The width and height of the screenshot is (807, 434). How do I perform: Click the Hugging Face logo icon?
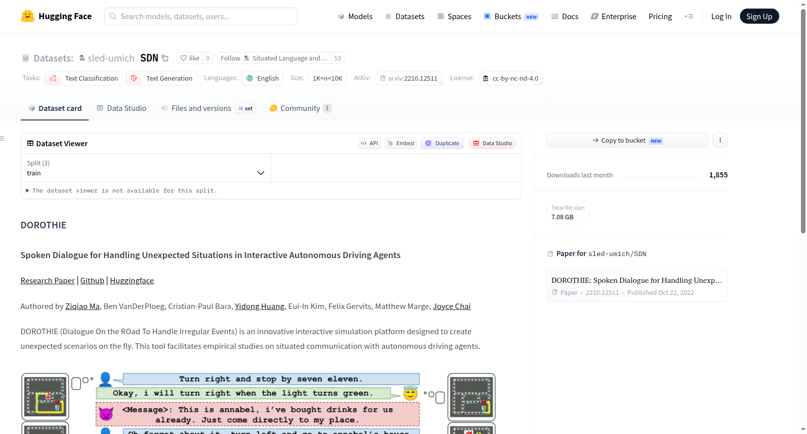(x=28, y=16)
